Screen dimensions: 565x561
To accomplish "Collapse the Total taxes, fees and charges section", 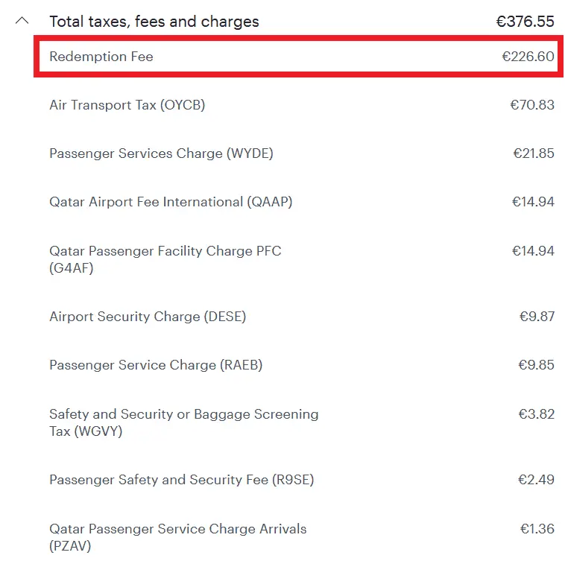I will click(22, 21).
